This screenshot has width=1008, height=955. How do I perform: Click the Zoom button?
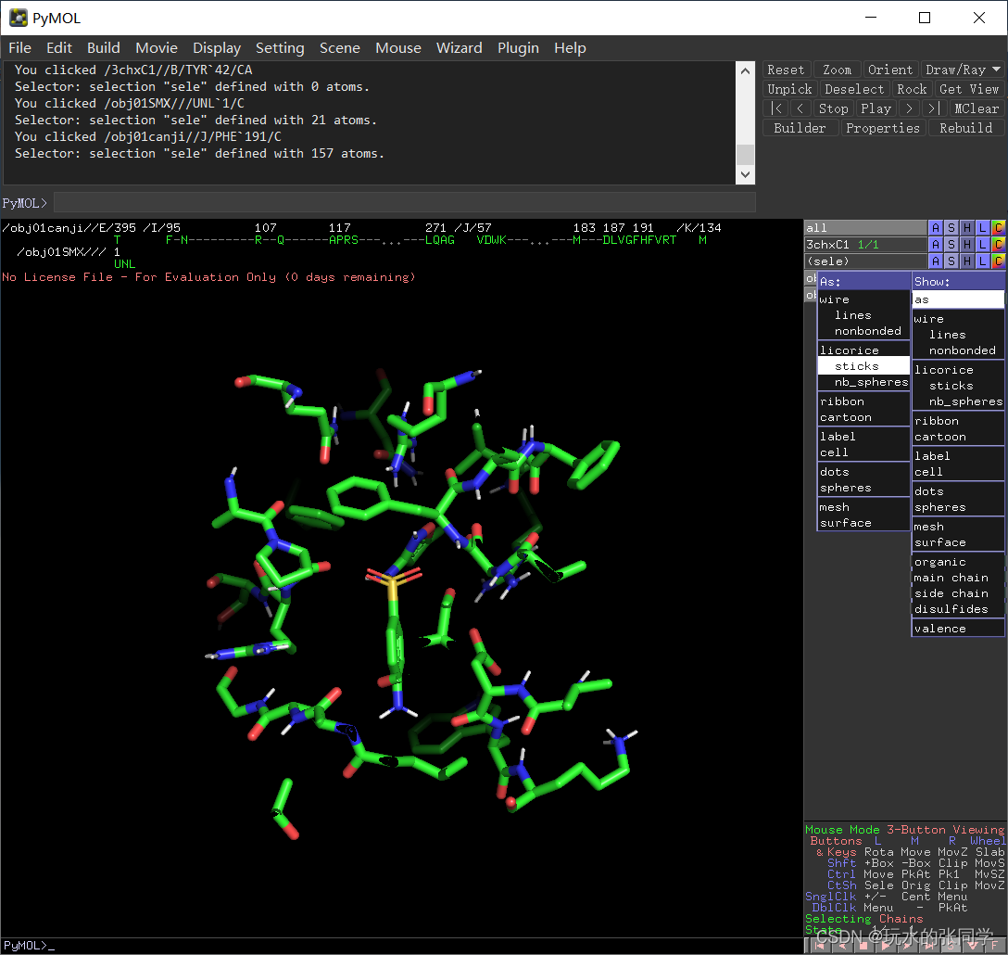click(837, 70)
